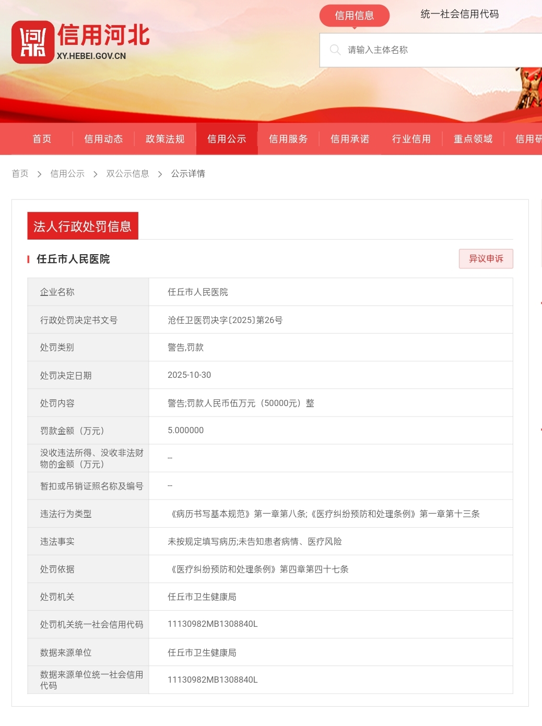
Task: Click the 异议申诉 appeal button
Action: [486, 258]
